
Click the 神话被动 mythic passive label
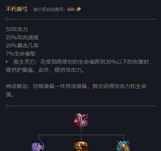[16, 86]
